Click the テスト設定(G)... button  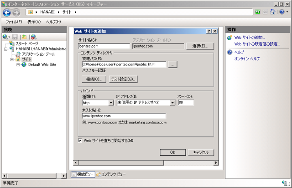point(123,79)
